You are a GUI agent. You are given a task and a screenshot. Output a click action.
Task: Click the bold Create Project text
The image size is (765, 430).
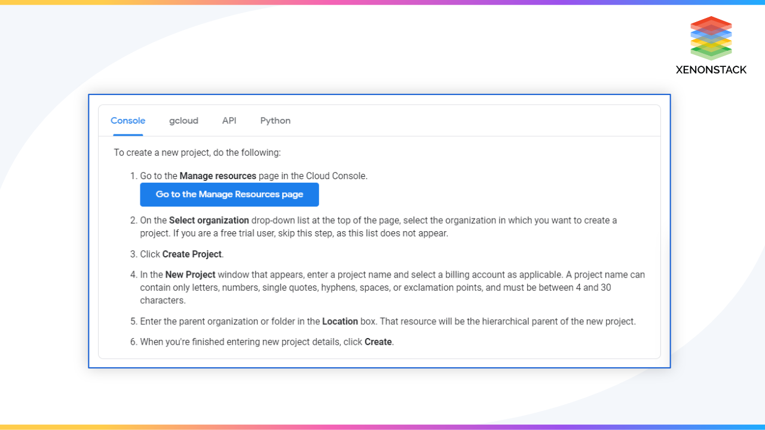[191, 254]
